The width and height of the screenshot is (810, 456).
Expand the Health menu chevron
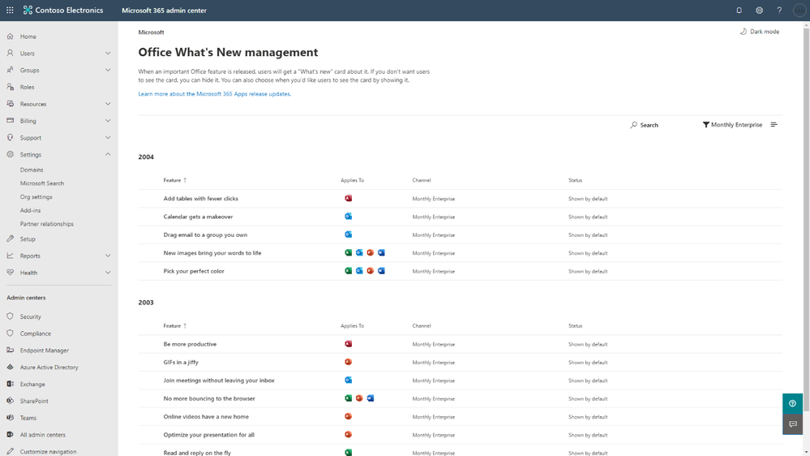click(108, 273)
